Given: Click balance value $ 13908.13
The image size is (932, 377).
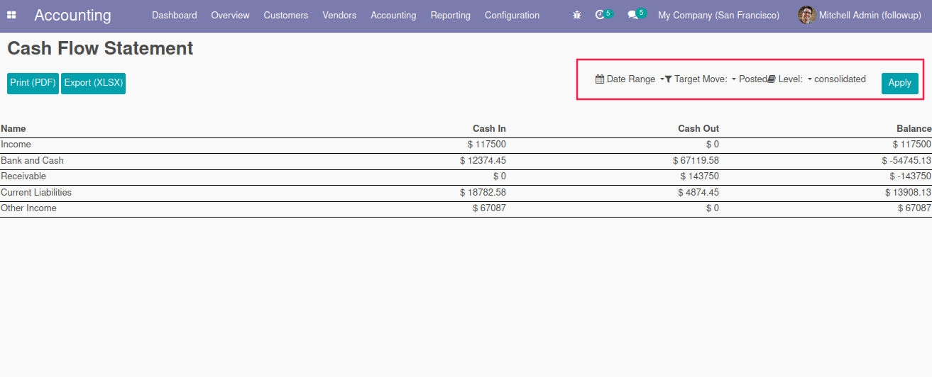Looking at the screenshot, I should click(x=908, y=192).
